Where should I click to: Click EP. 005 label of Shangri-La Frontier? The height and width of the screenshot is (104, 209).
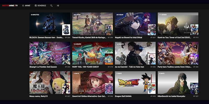[x=68, y=67]
